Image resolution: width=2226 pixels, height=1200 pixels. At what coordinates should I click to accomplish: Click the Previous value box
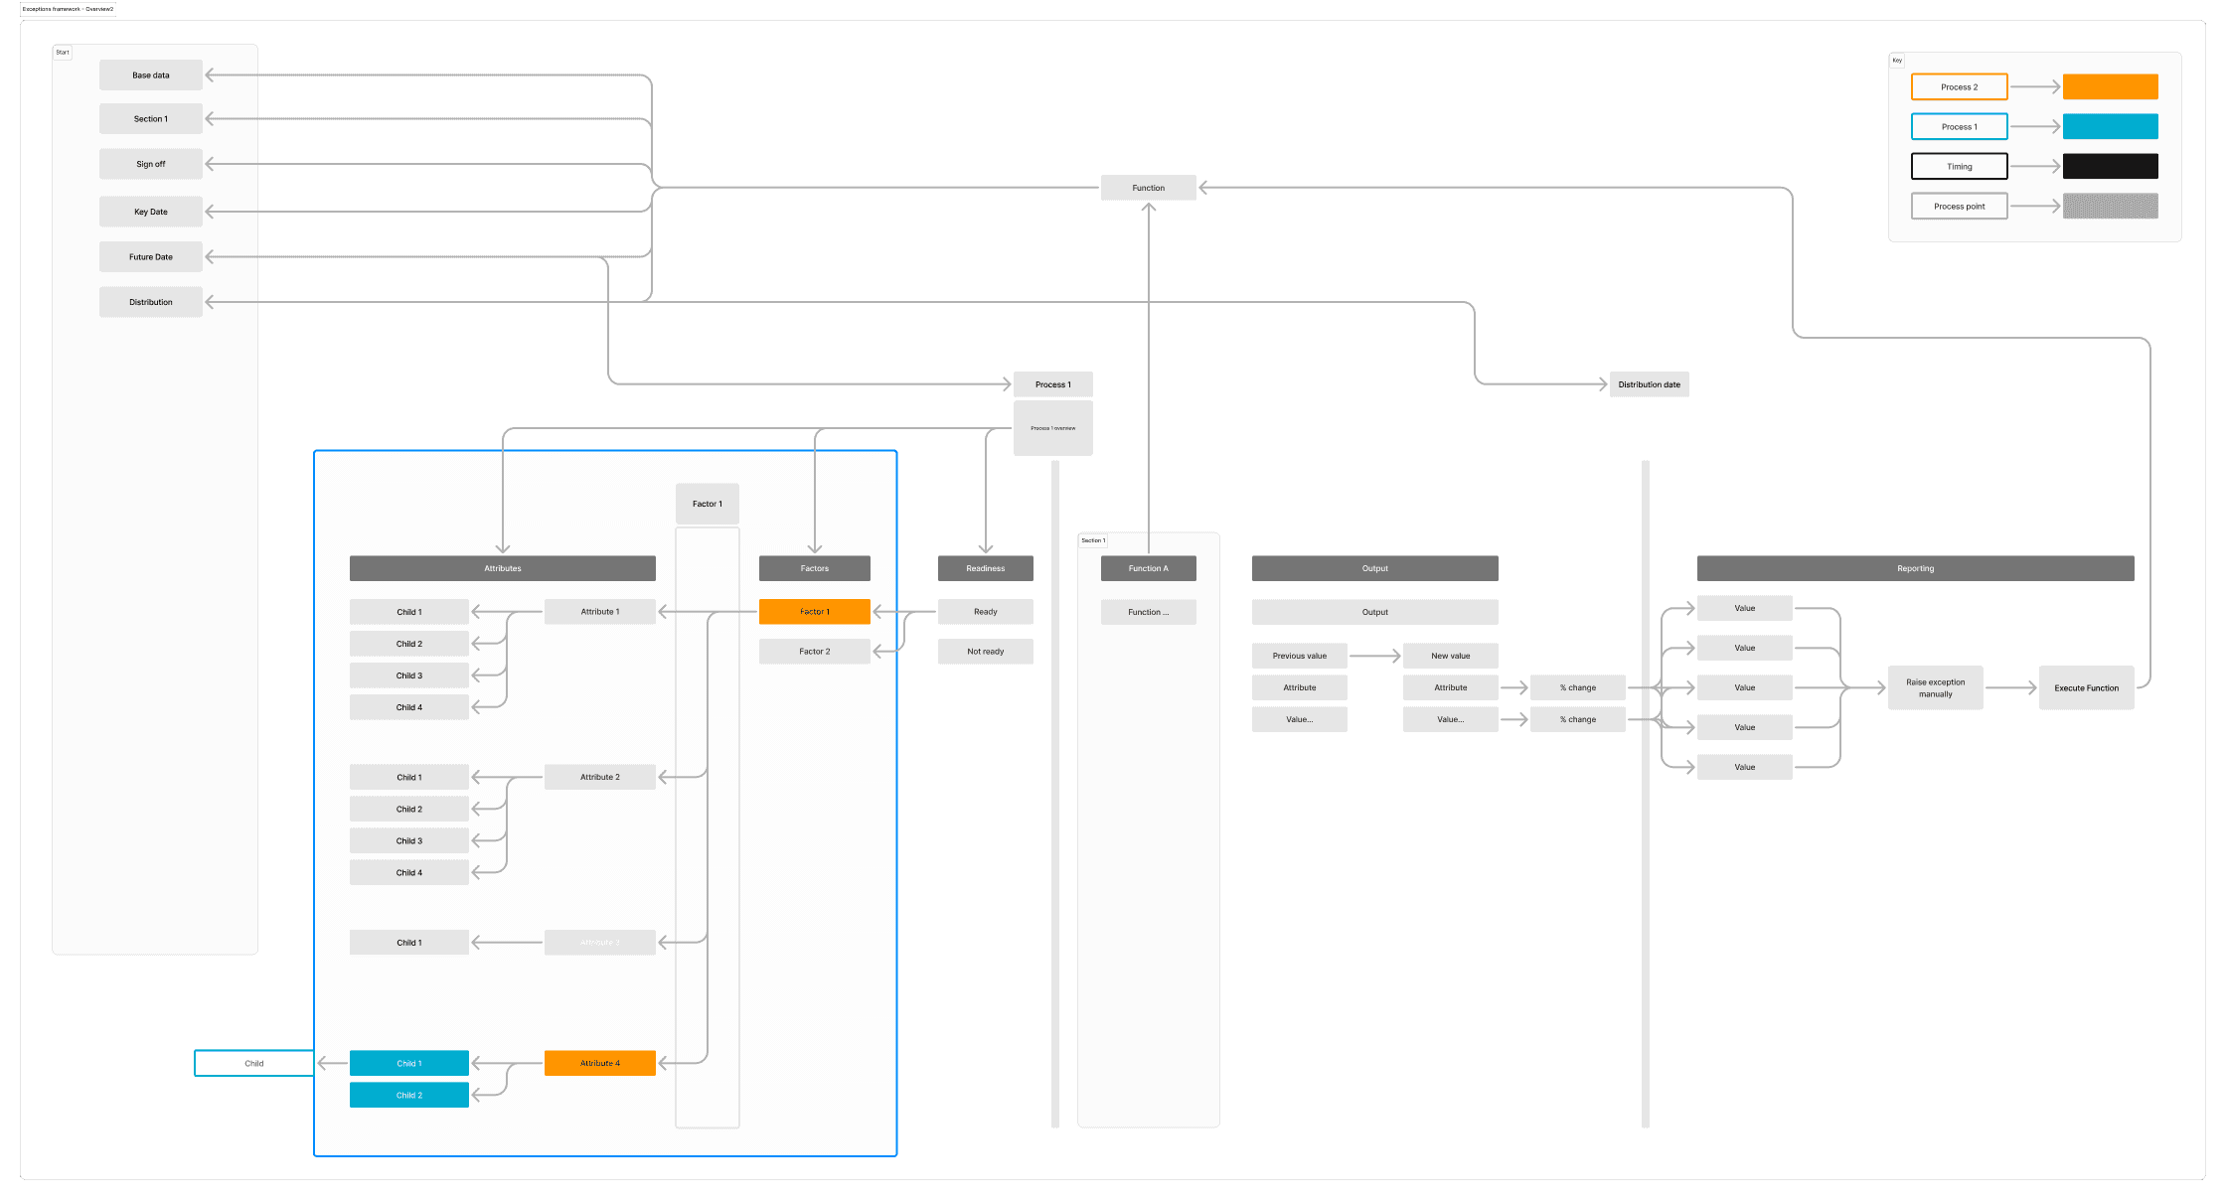(1299, 657)
